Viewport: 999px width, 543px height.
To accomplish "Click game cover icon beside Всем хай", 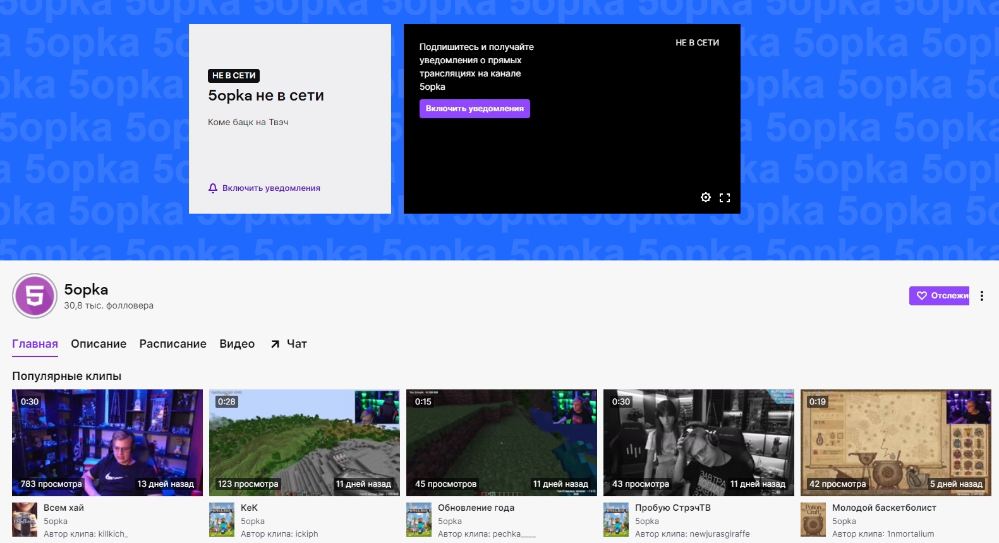I will coord(25,520).
